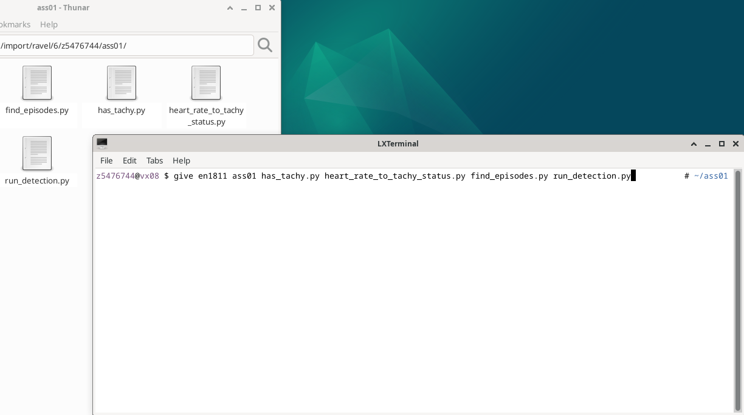Close the LXTerminal window
744x415 pixels.
click(x=735, y=144)
